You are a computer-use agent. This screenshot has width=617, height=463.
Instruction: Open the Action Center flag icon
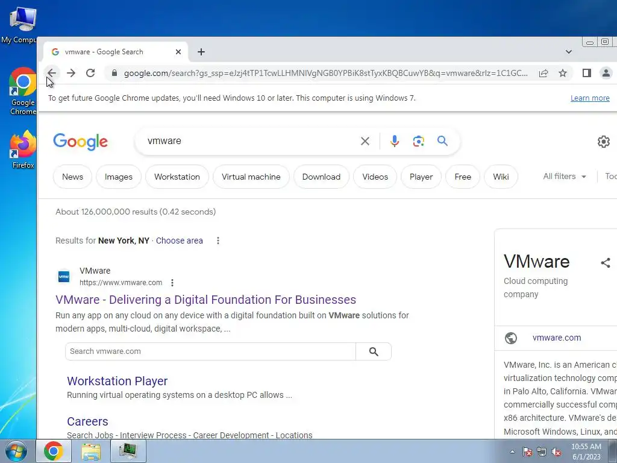527,452
